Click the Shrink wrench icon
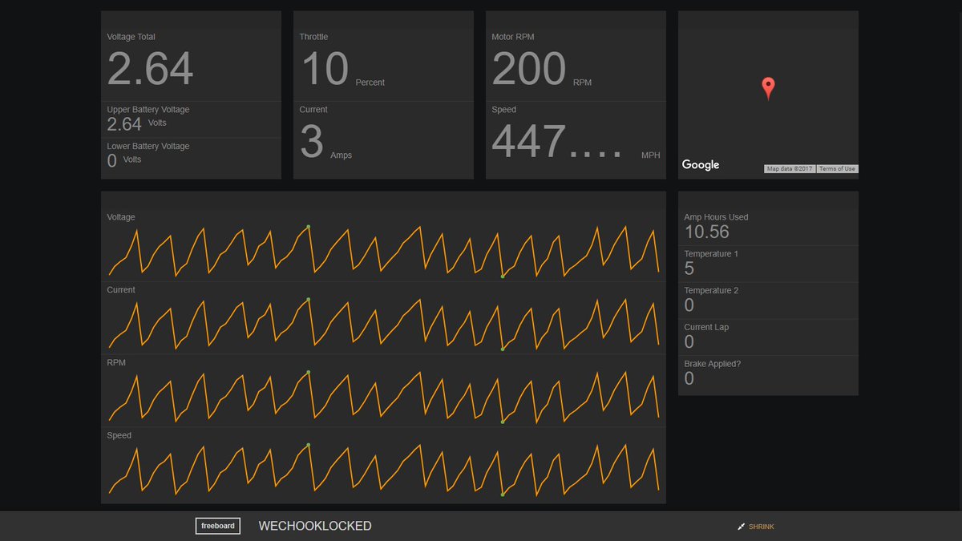Viewport: 962px width, 541px height. (741, 527)
